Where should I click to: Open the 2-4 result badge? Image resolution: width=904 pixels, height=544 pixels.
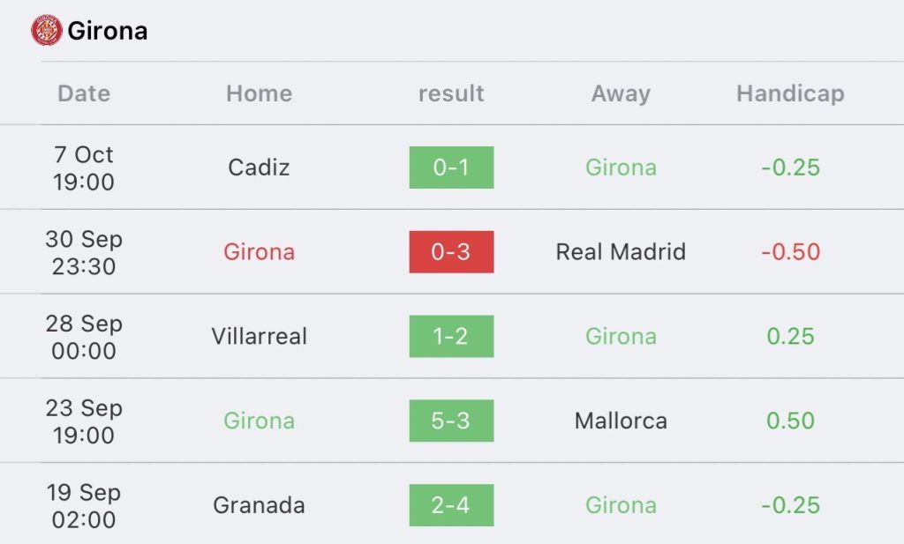(451, 505)
